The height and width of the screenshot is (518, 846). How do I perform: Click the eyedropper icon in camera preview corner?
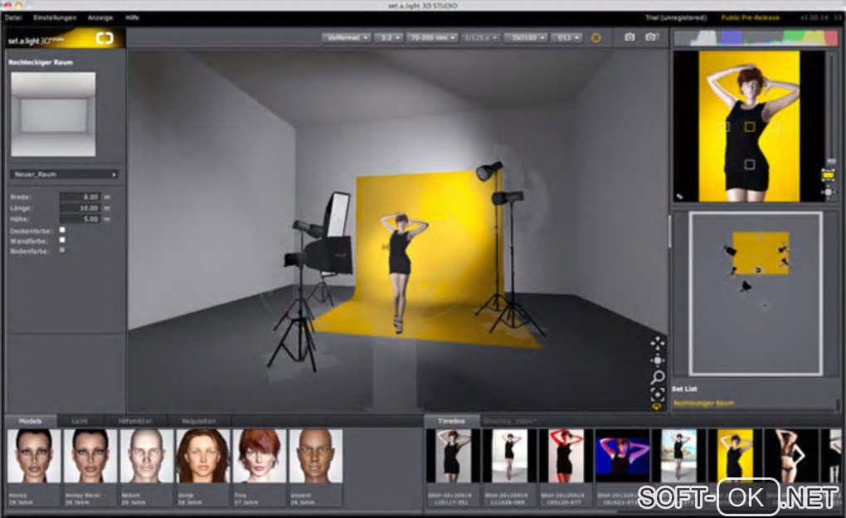click(x=680, y=196)
